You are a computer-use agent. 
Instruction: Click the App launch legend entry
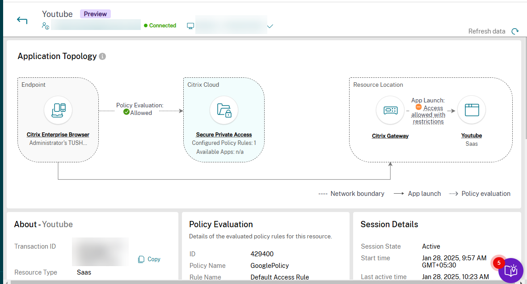417,194
